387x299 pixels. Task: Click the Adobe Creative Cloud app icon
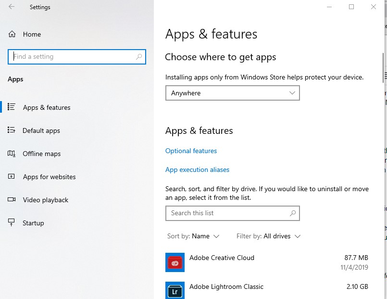[x=175, y=262]
